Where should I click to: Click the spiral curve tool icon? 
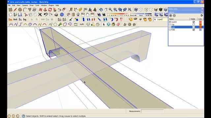click(x=30, y=24)
